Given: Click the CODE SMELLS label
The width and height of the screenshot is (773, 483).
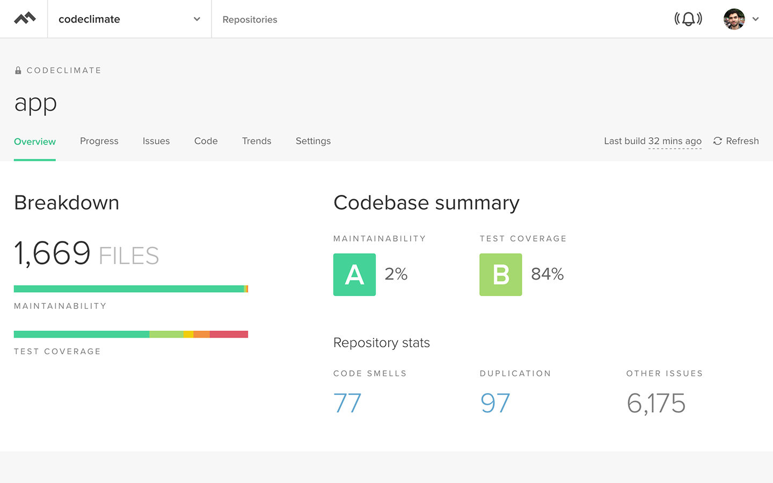Looking at the screenshot, I should [x=370, y=374].
